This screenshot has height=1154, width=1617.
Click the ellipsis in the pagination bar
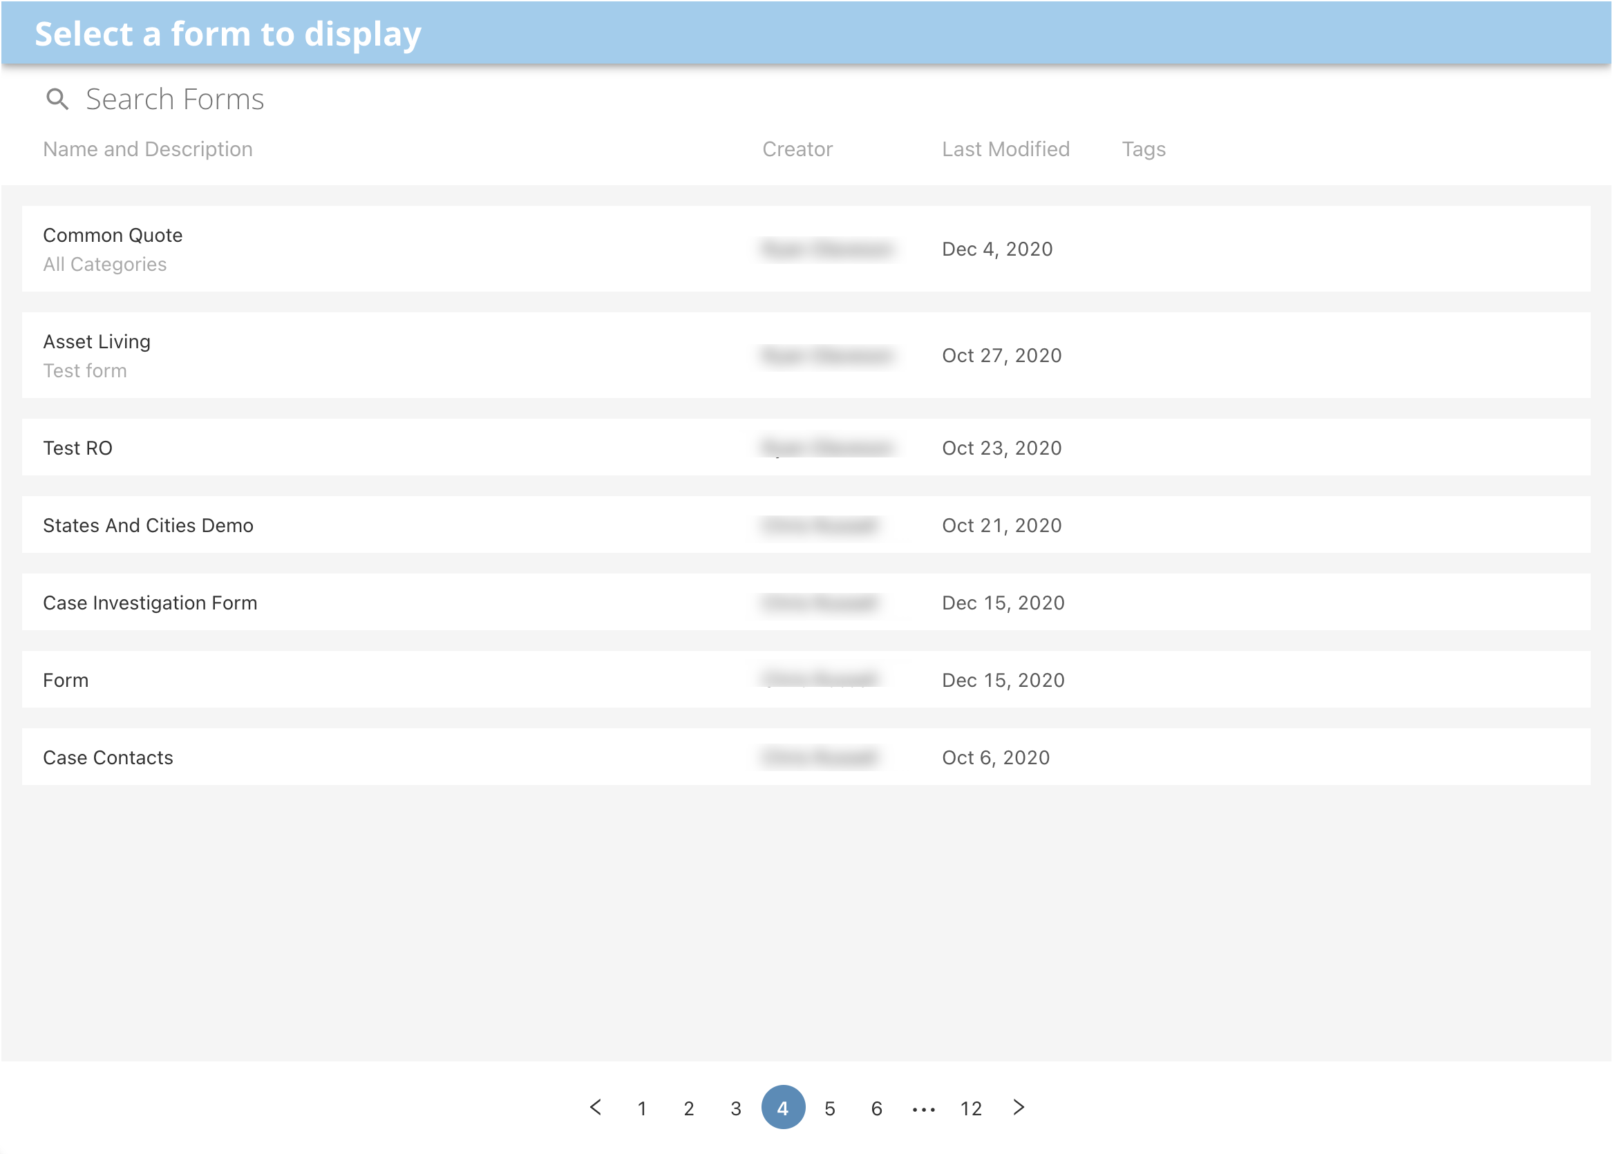pos(924,1108)
